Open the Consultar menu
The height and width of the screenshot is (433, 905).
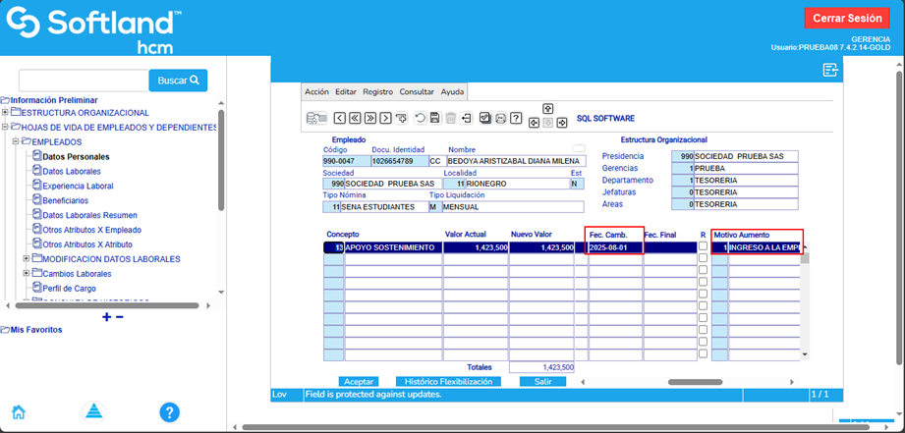417,91
